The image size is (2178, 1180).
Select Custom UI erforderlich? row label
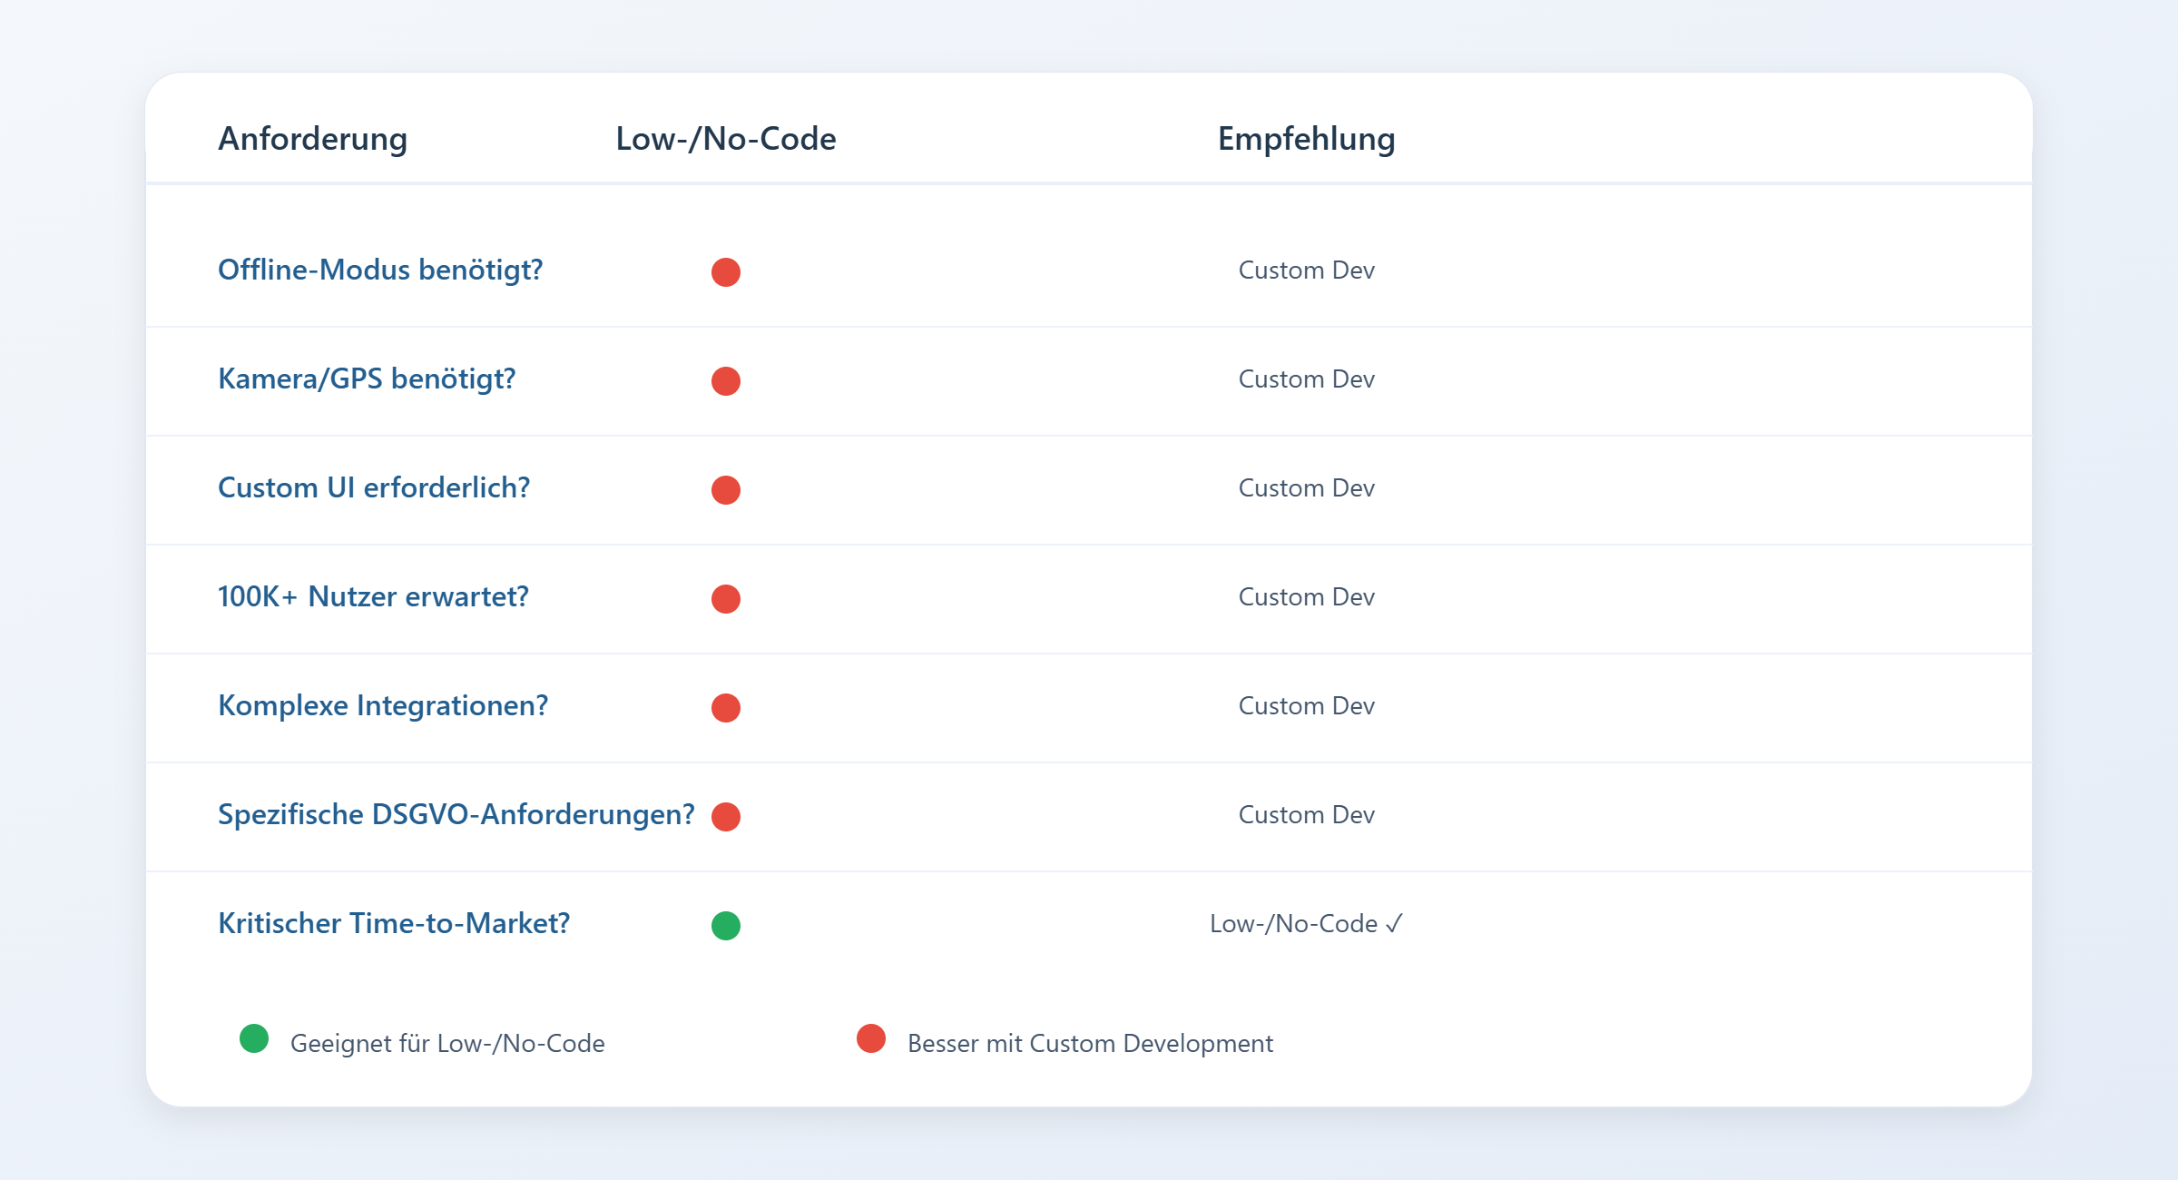[x=374, y=487]
